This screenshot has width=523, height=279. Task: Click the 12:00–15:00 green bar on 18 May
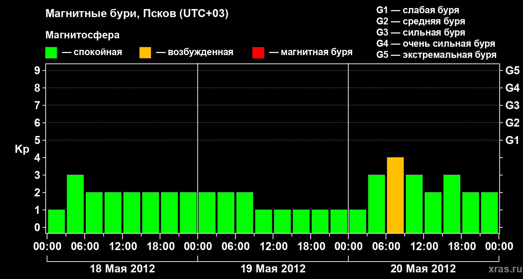pos(132,212)
